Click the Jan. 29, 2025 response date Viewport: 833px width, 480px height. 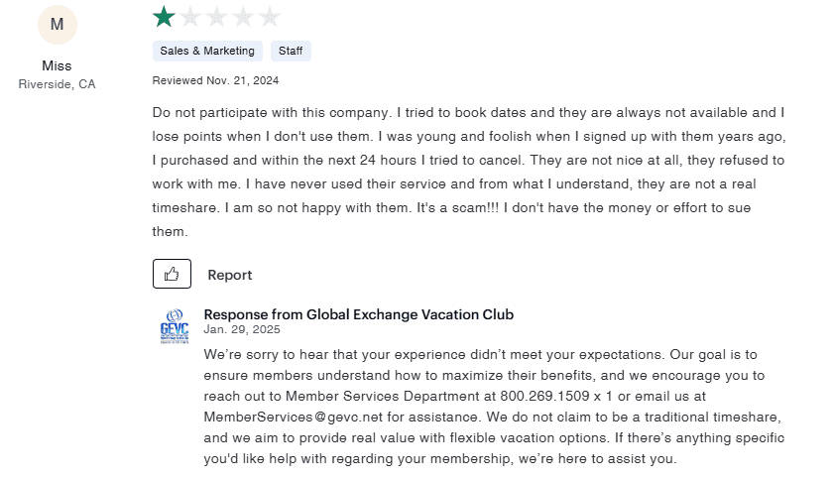pos(242,329)
